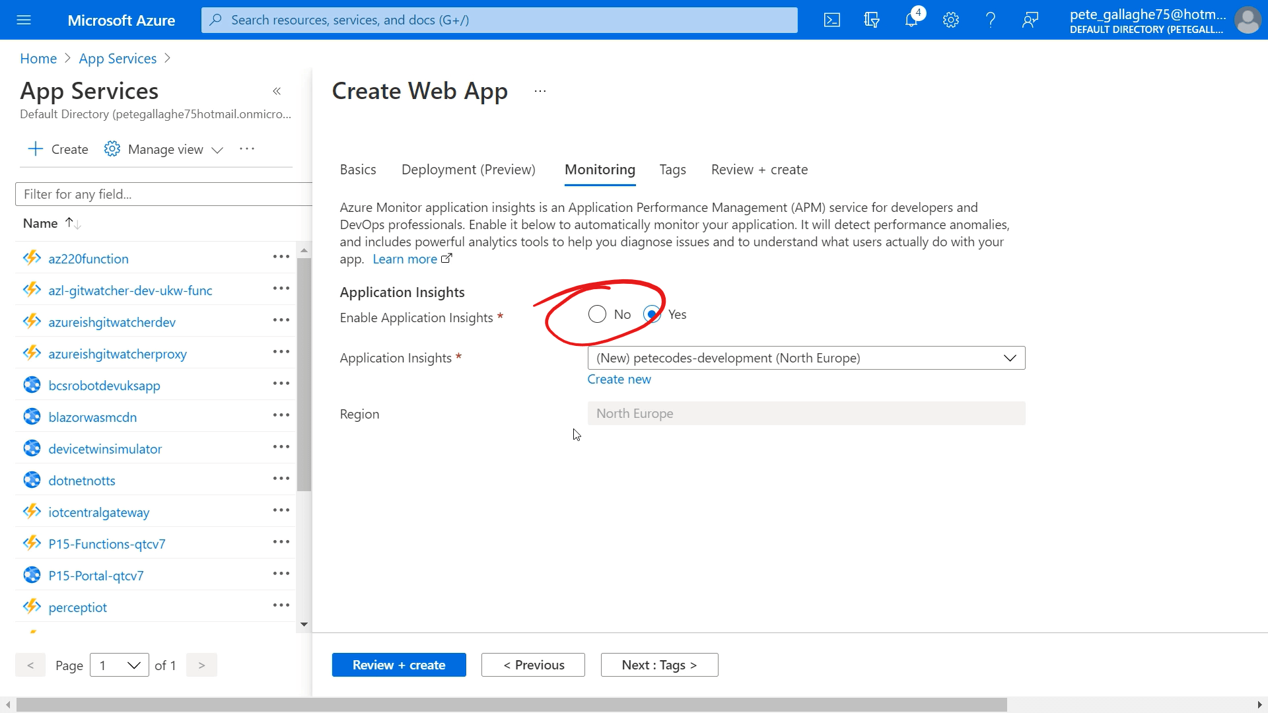Open the perceptiot app link
1268x713 pixels.
[77, 607]
